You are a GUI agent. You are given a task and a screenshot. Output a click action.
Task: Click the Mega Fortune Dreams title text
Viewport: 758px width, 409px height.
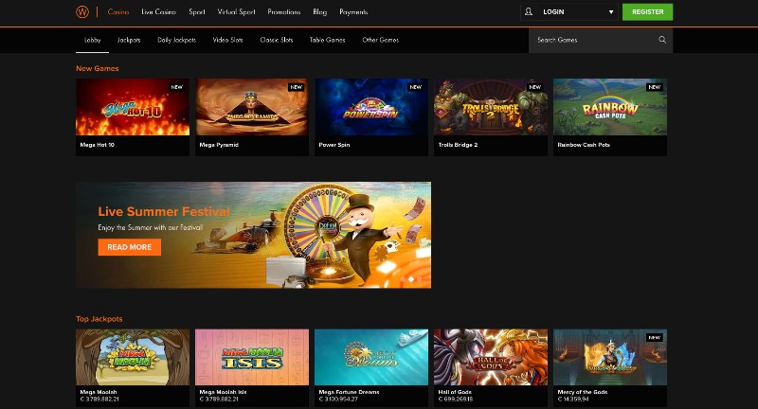(x=349, y=392)
